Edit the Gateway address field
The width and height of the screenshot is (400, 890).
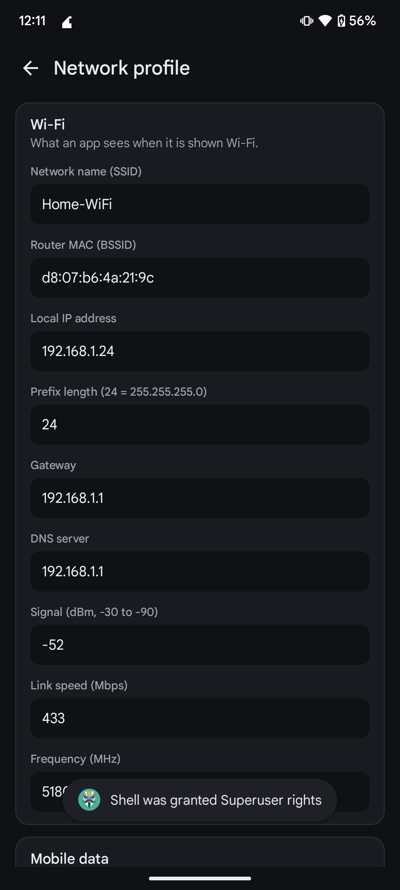(x=200, y=498)
